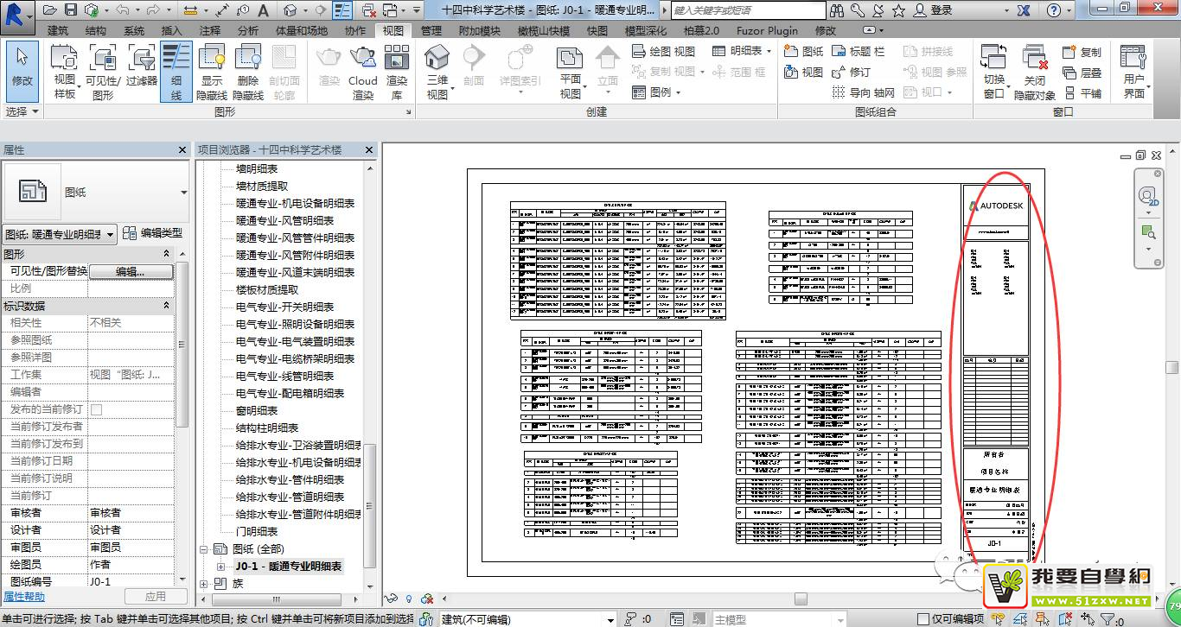Collapse the 图纸 (全部) tree node
The height and width of the screenshot is (627, 1181).
(205, 549)
